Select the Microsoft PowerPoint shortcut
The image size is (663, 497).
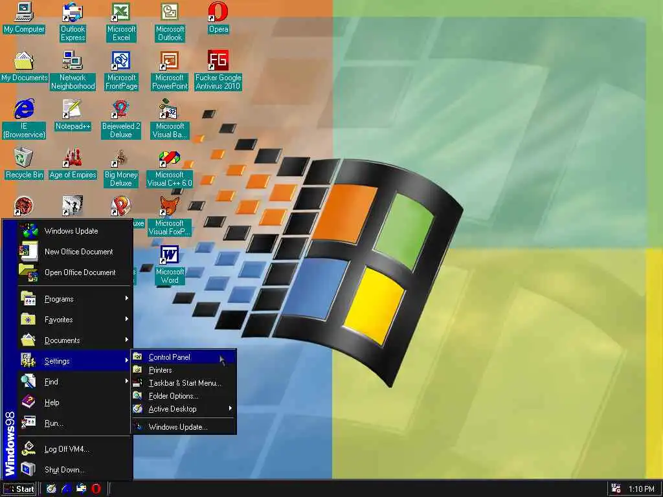(170, 71)
